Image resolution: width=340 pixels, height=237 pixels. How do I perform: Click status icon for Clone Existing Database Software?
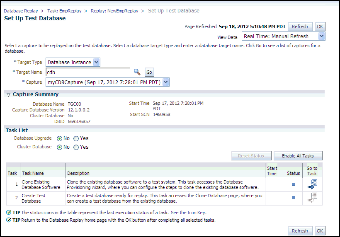click(x=294, y=184)
